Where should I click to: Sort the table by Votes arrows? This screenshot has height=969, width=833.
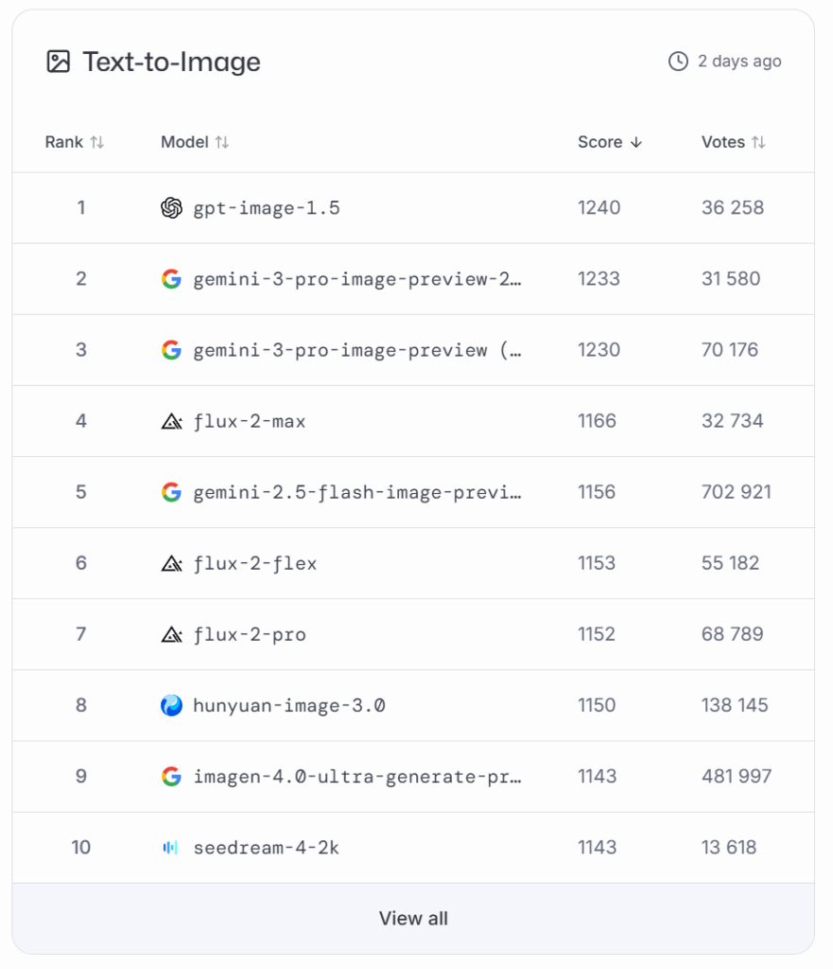pos(758,142)
